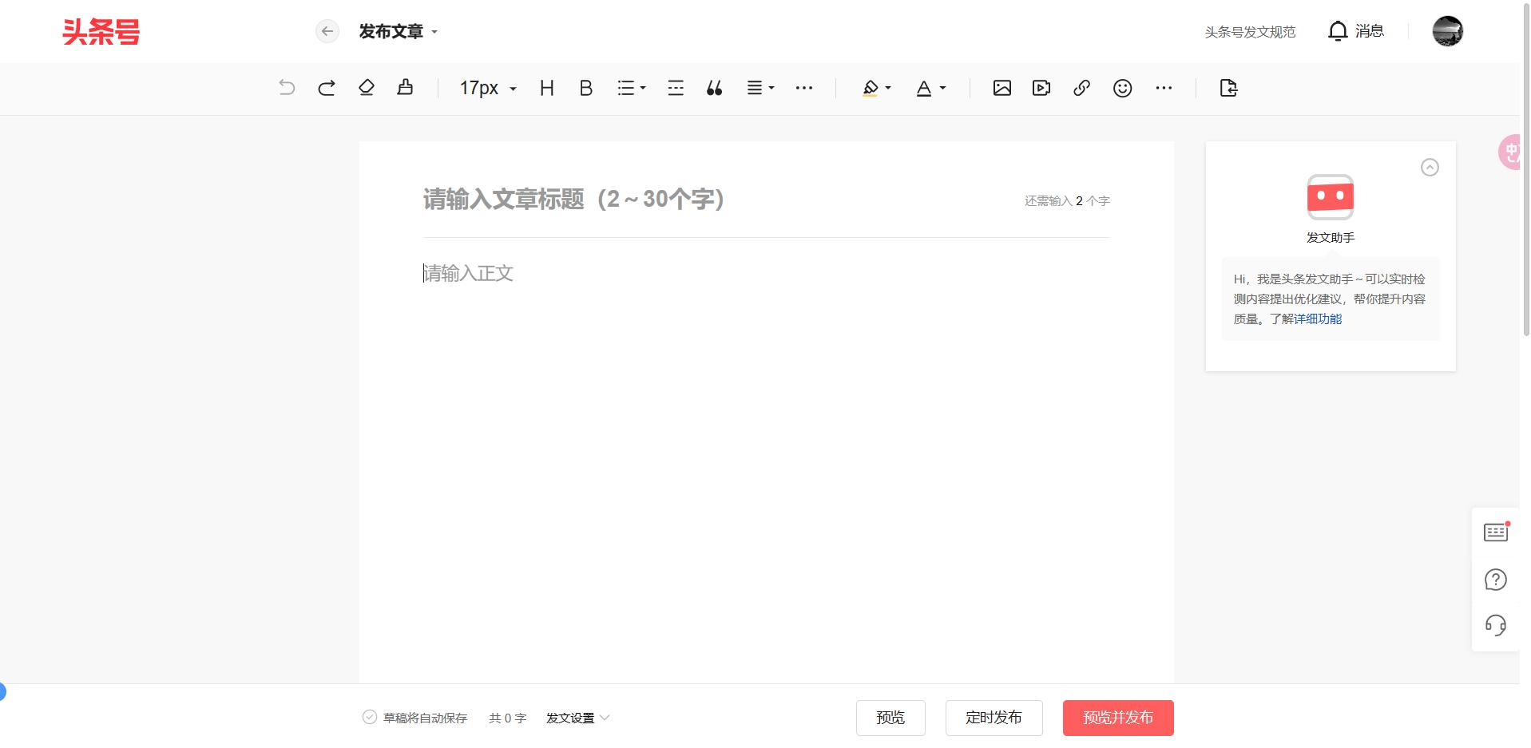Insert an image into the article
Viewport: 1531px width, 748px height.
(1001, 88)
